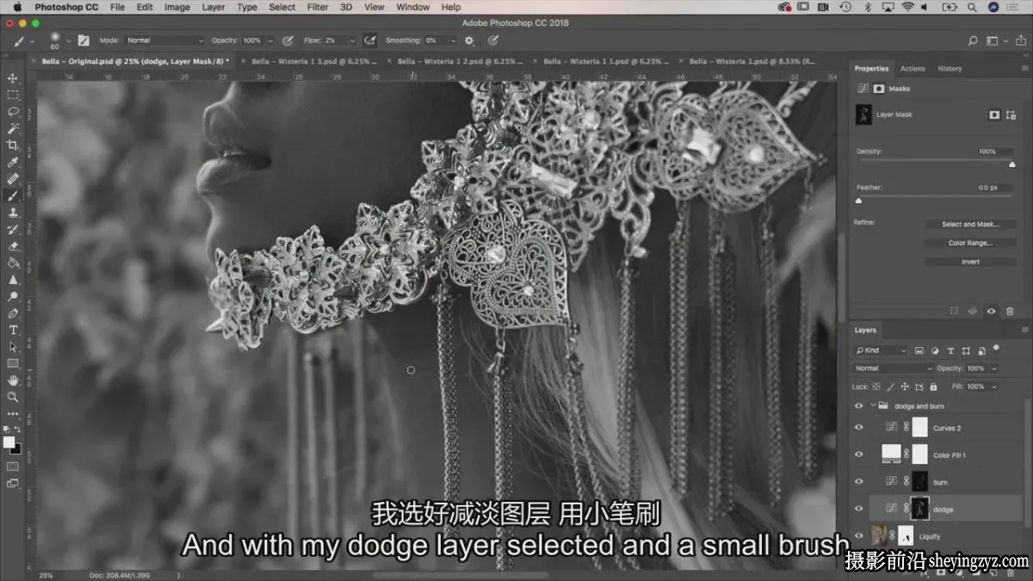This screenshot has height=581, width=1033.
Task: Click the Invert button
Action: pos(970,262)
